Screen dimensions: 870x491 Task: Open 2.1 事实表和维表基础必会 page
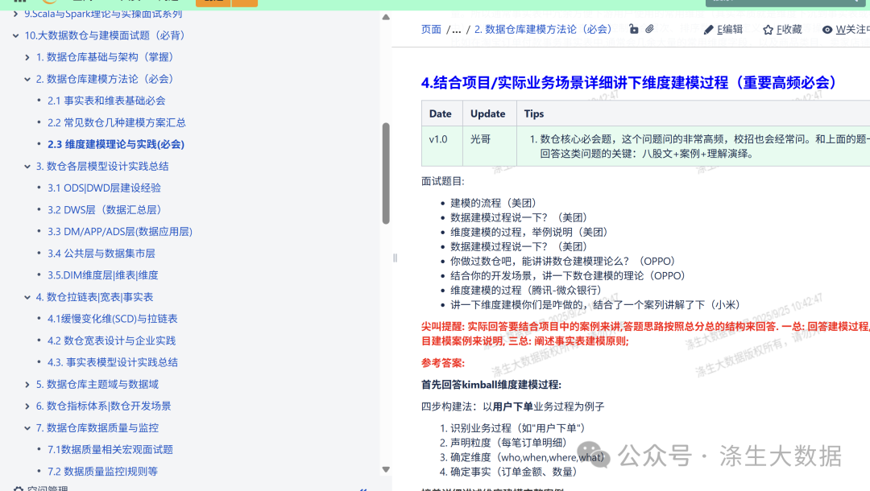[x=106, y=101]
